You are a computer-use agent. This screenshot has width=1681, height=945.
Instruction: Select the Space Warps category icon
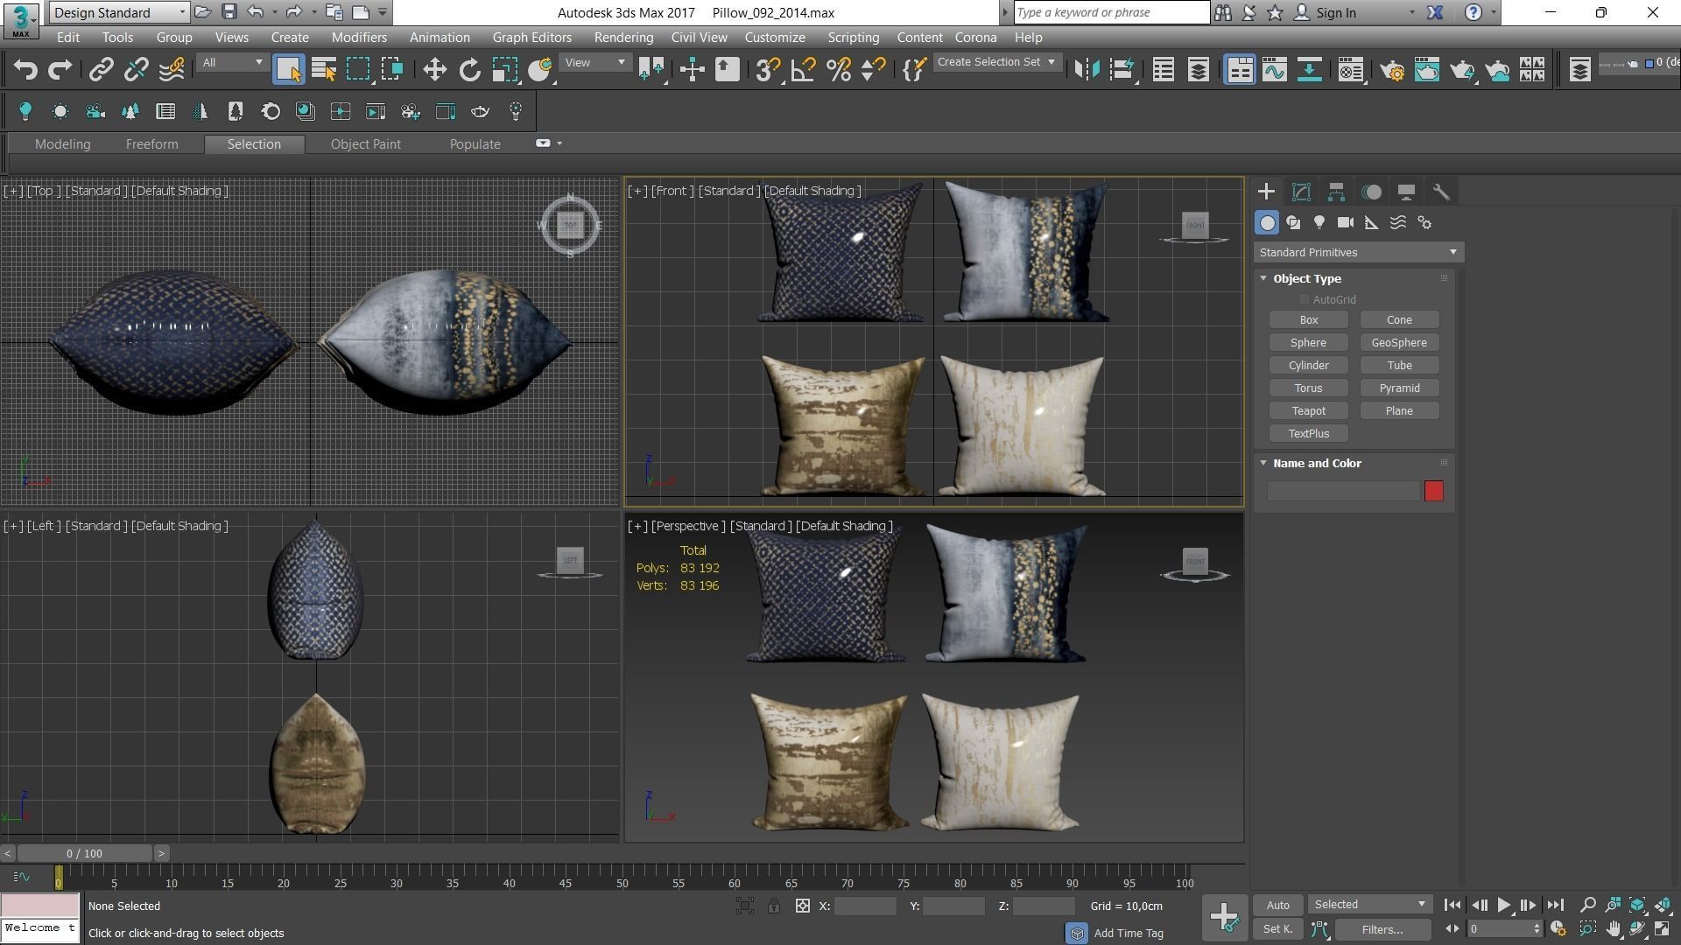point(1398,223)
